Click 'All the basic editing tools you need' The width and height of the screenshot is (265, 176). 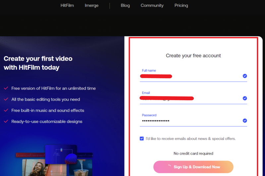pos(46,99)
